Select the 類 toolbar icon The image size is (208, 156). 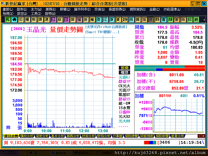73,20
